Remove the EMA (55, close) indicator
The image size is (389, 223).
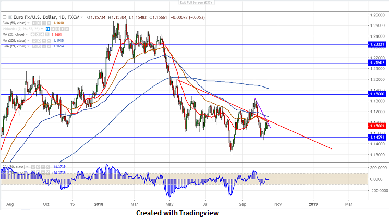coord(49,23)
